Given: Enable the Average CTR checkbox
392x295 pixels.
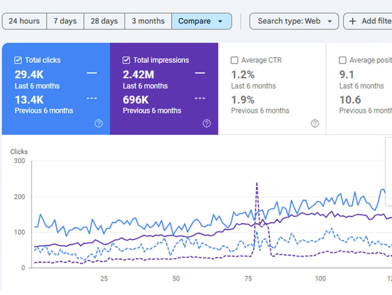Looking at the screenshot, I should (235, 60).
